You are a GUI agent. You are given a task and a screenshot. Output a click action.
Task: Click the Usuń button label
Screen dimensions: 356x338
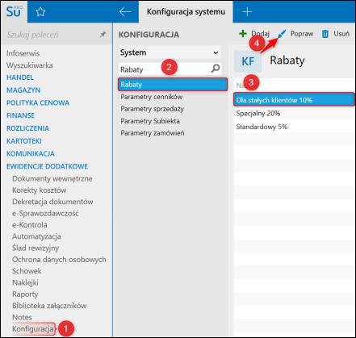[341, 34]
